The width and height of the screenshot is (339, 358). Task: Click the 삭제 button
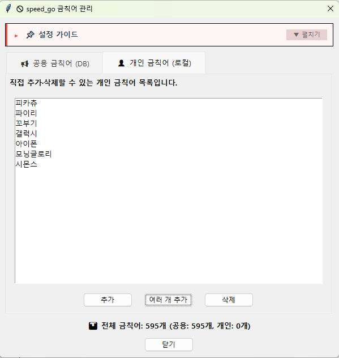[x=229, y=300]
